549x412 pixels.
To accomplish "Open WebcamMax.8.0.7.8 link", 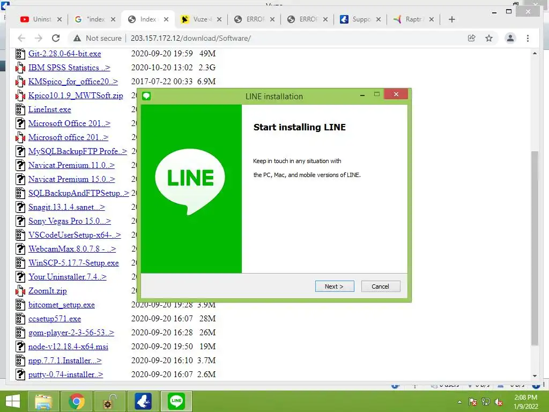I will [x=72, y=249].
